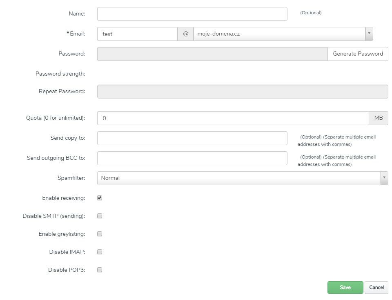Click the Send outgoing BCC to field
This screenshot has height=300, width=392.
point(192,158)
